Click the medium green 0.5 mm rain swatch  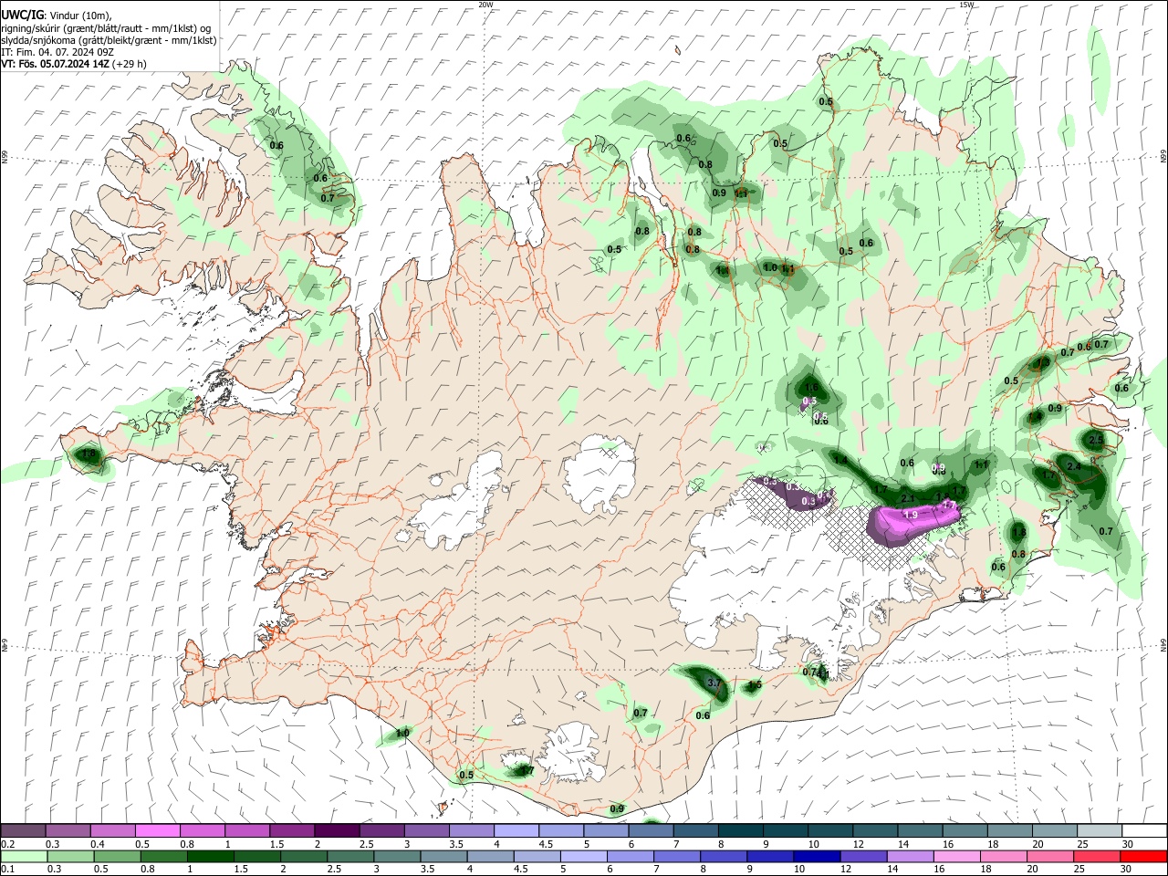(x=117, y=856)
